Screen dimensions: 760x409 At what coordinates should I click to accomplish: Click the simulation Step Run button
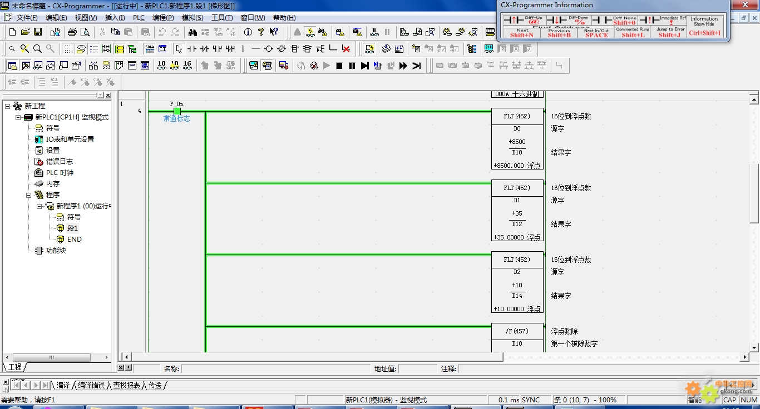365,66
